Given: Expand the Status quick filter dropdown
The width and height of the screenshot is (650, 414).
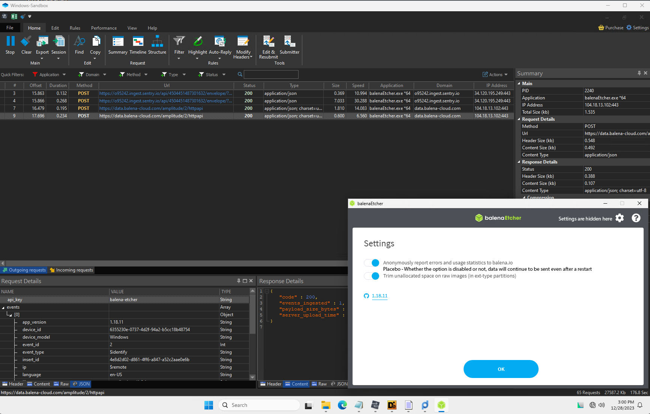Looking at the screenshot, I should click(x=212, y=75).
